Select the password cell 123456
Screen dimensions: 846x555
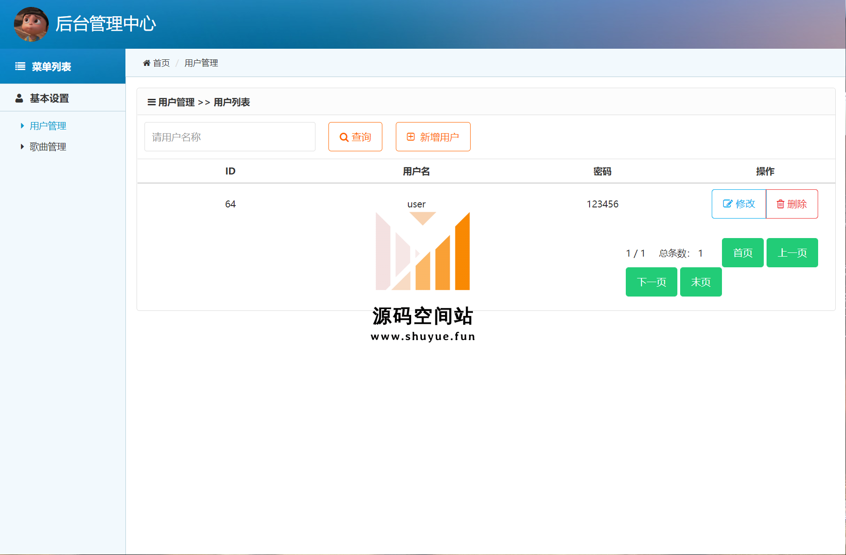[603, 204]
